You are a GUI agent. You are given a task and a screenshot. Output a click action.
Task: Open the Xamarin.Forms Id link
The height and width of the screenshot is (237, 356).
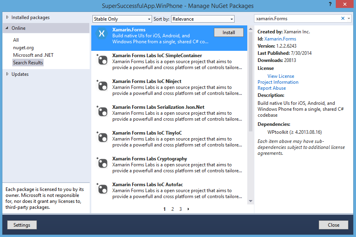[x=280, y=39]
